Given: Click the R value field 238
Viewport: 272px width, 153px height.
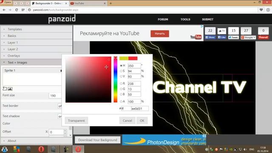Looking at the screenshot, I should pos(134,84).
